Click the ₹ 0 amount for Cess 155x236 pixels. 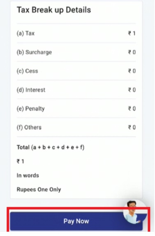[132, 71]
